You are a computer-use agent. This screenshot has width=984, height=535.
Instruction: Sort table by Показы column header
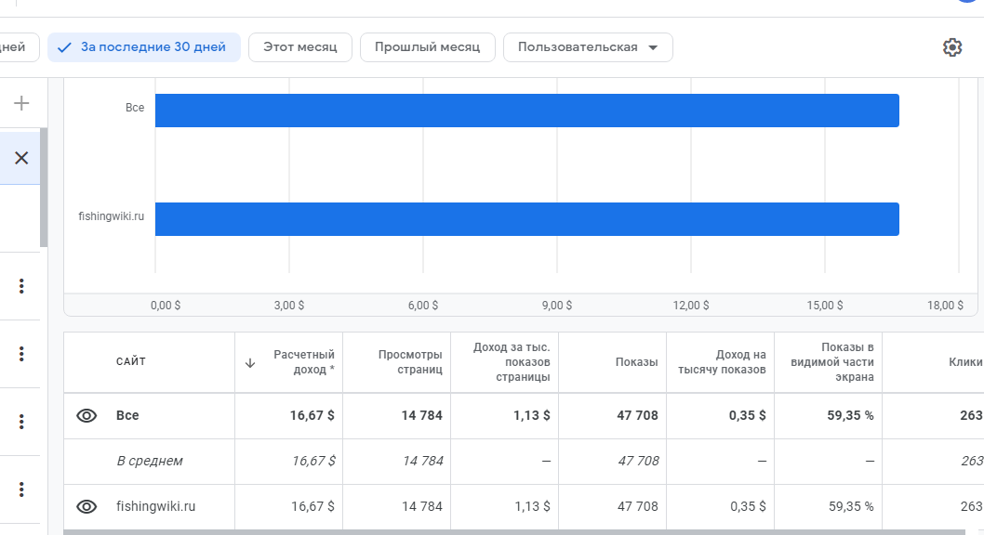636,362
